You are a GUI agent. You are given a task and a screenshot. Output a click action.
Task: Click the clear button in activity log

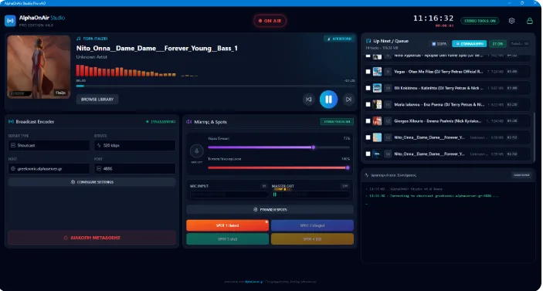click(521, 175)
